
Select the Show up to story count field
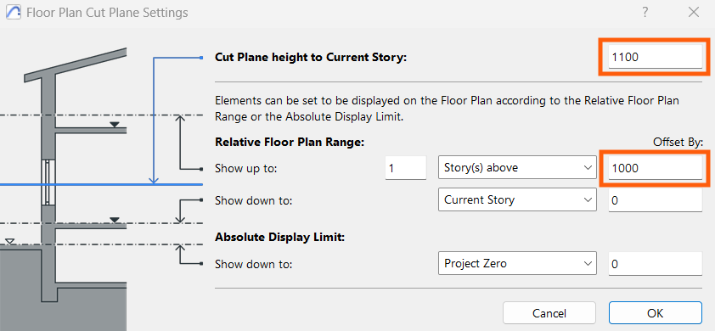(x=406, y=168)
